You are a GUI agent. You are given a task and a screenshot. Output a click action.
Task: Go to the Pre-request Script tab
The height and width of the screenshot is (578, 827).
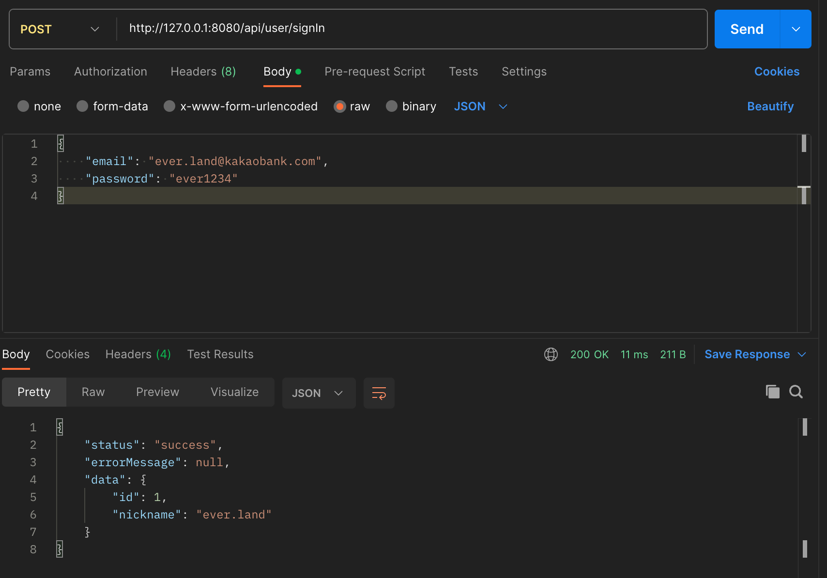(x=375, y=72)
